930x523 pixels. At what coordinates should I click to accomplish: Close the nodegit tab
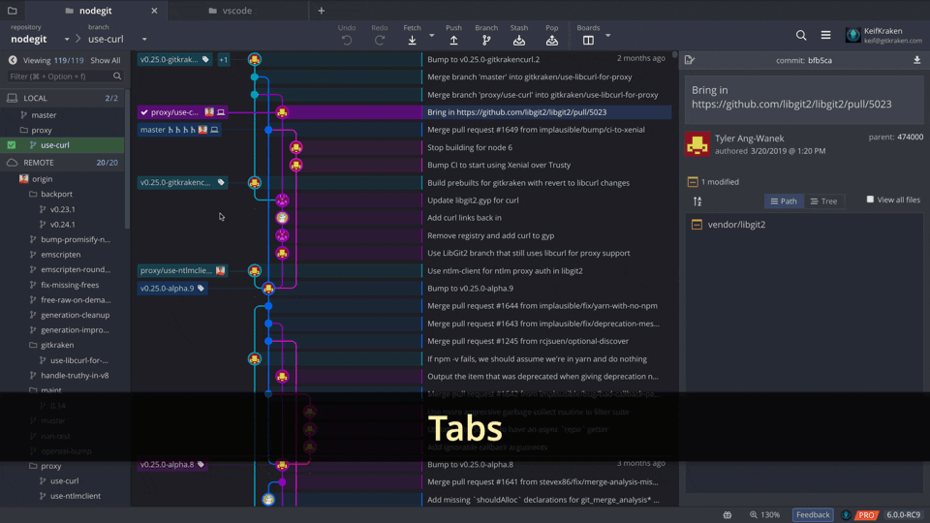154,11
